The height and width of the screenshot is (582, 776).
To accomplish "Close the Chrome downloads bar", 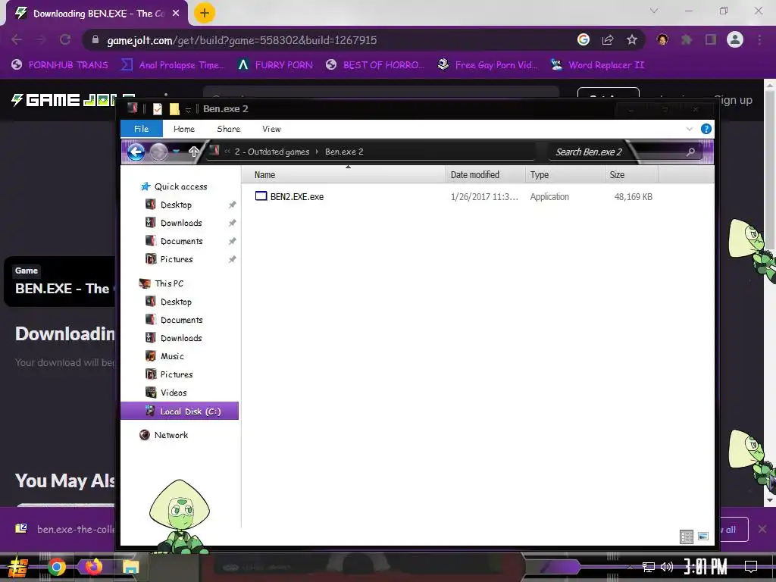I will (x=762, y=529).
